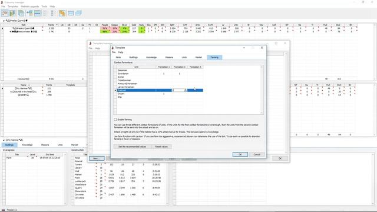Image resolution: width=377 pixels, height=212 pixels.
Task: Switch to Template Missions tab
Action: [x=169, y=58]
